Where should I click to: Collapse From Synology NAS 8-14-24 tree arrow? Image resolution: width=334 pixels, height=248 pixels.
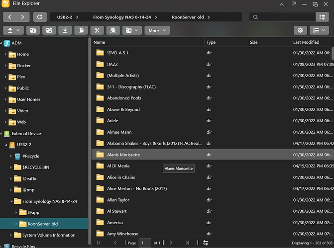(11, 201)
